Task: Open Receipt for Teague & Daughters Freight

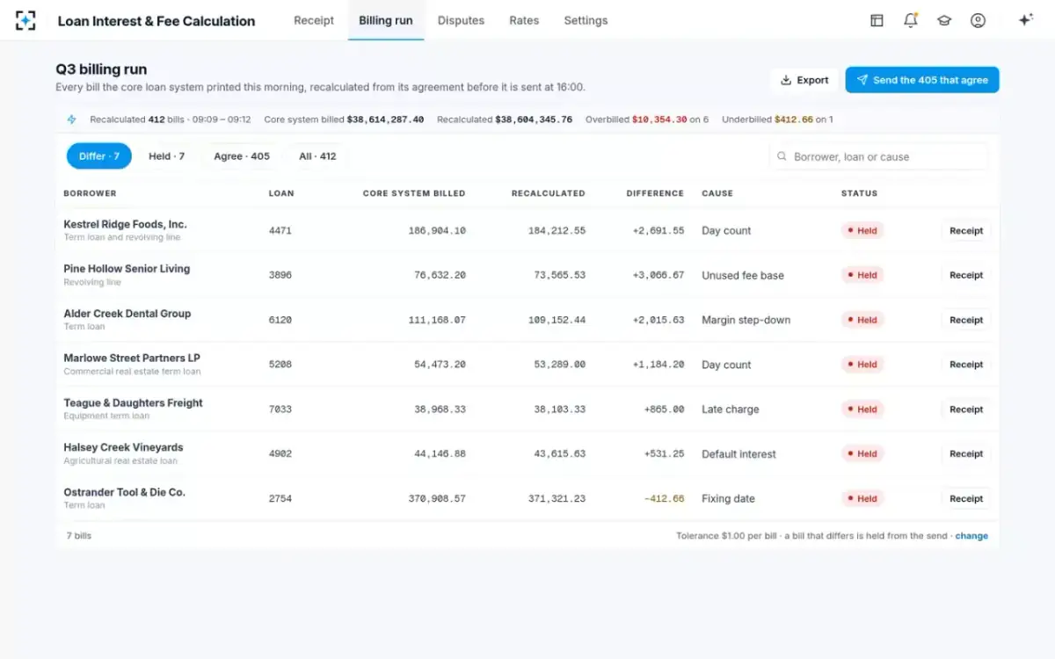Action: pos(966,409)
